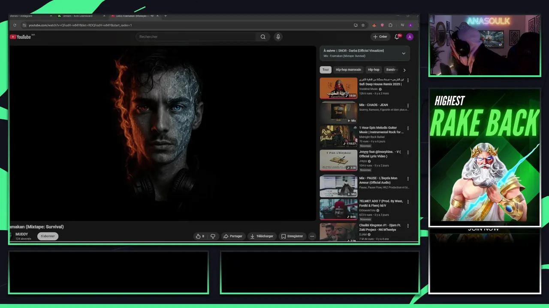Open the Mix - CHAOS - JEAN thumbnail
This screenshot has height=308, width=549.
click(338, 113)
